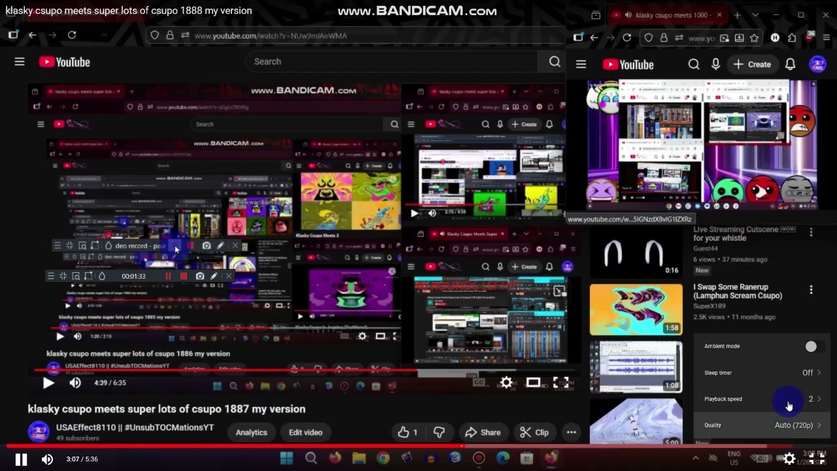Viewport: 837px width, 471px height.
Task: Open the extensions puzzle-piece icon
Action: [792, 38]
